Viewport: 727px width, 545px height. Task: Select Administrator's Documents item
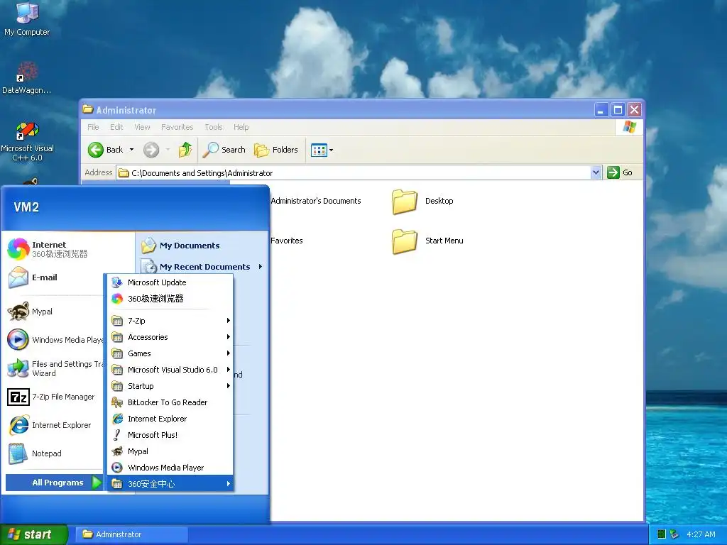(x=316, y=201)
